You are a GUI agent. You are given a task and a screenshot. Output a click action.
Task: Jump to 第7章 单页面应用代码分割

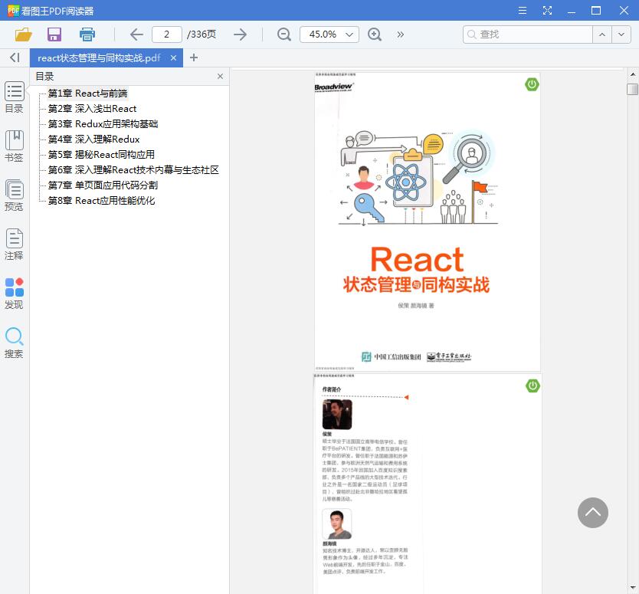(x=103, y=185)
